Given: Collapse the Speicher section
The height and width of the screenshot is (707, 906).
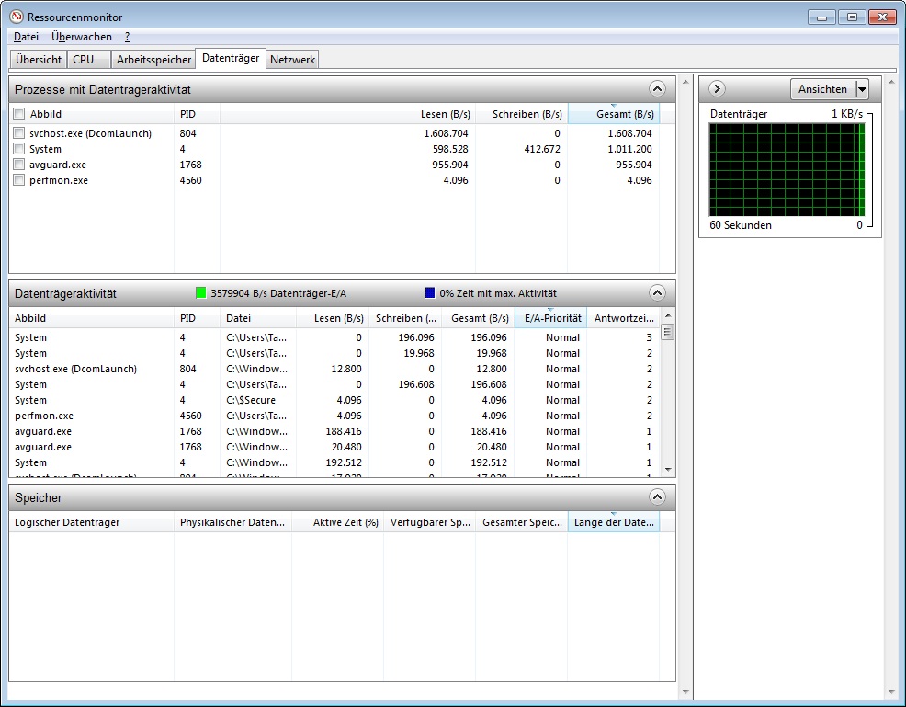Looking at the screenshot, I should [657, 497].
